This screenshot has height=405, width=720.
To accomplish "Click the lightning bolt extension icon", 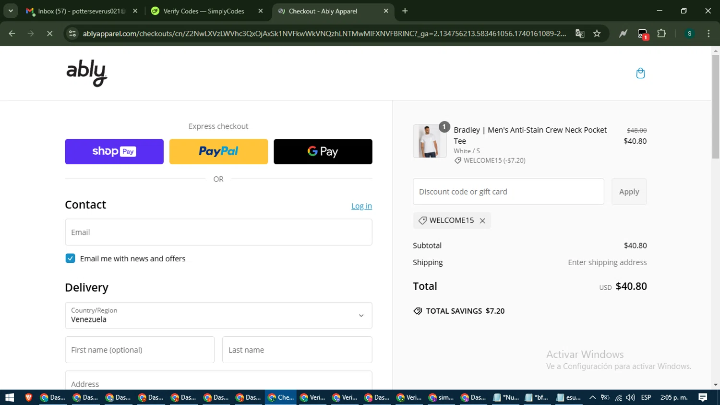I will coord(623,34).
